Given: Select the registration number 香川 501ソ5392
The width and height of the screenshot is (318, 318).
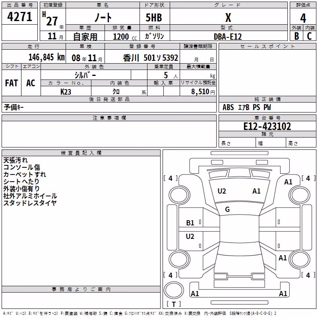Looking at the screenshot, I should 151,58.
